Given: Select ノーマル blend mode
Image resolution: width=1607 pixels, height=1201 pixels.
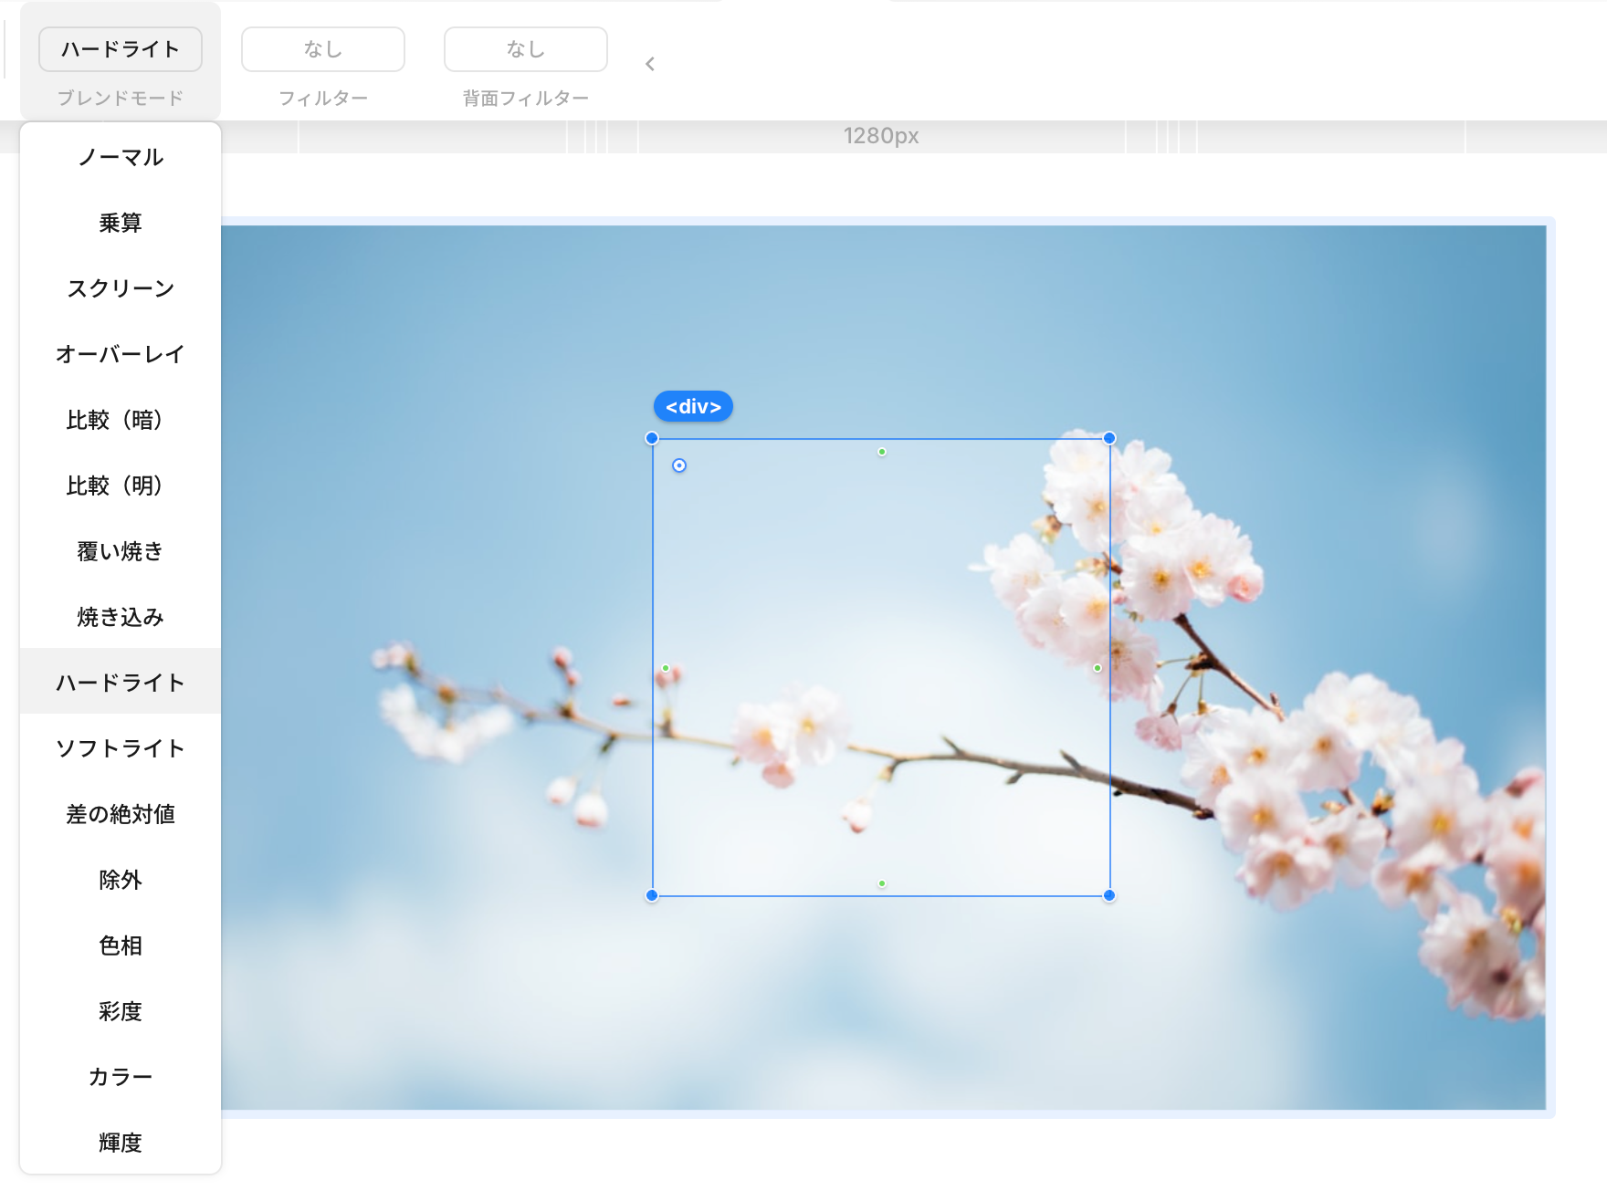Looking at the screenshot, I should coord(120,157).
